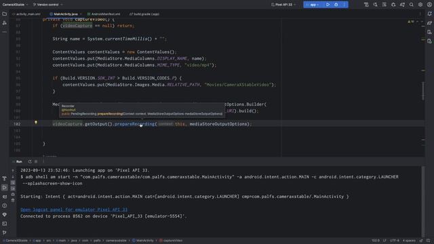Screen dimensions: 434x244
Task: Open the Build hammer tool window
Action: [5, 178]
